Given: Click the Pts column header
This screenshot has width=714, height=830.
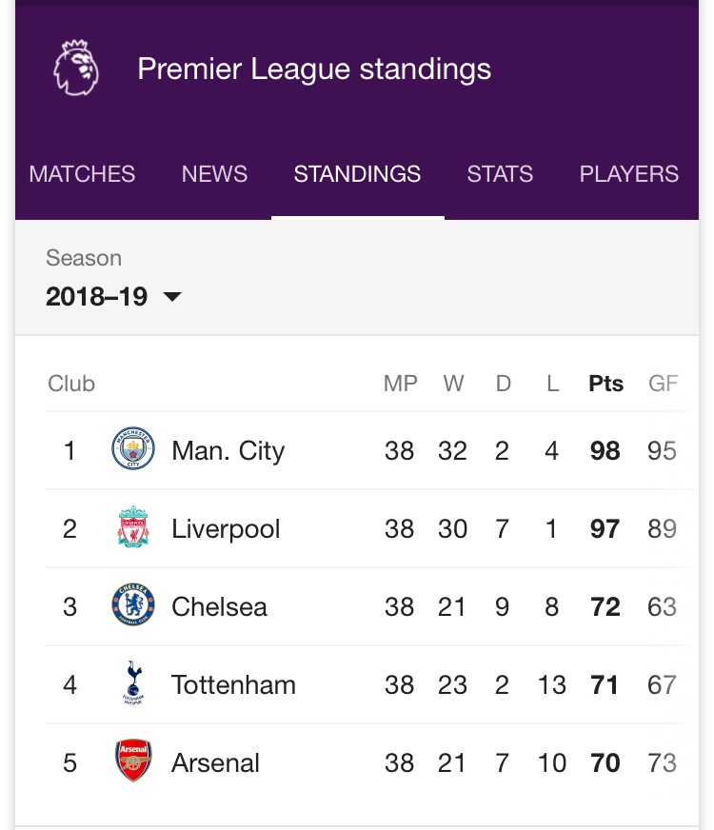Looking at the screenshot, I should click(605, 384).
